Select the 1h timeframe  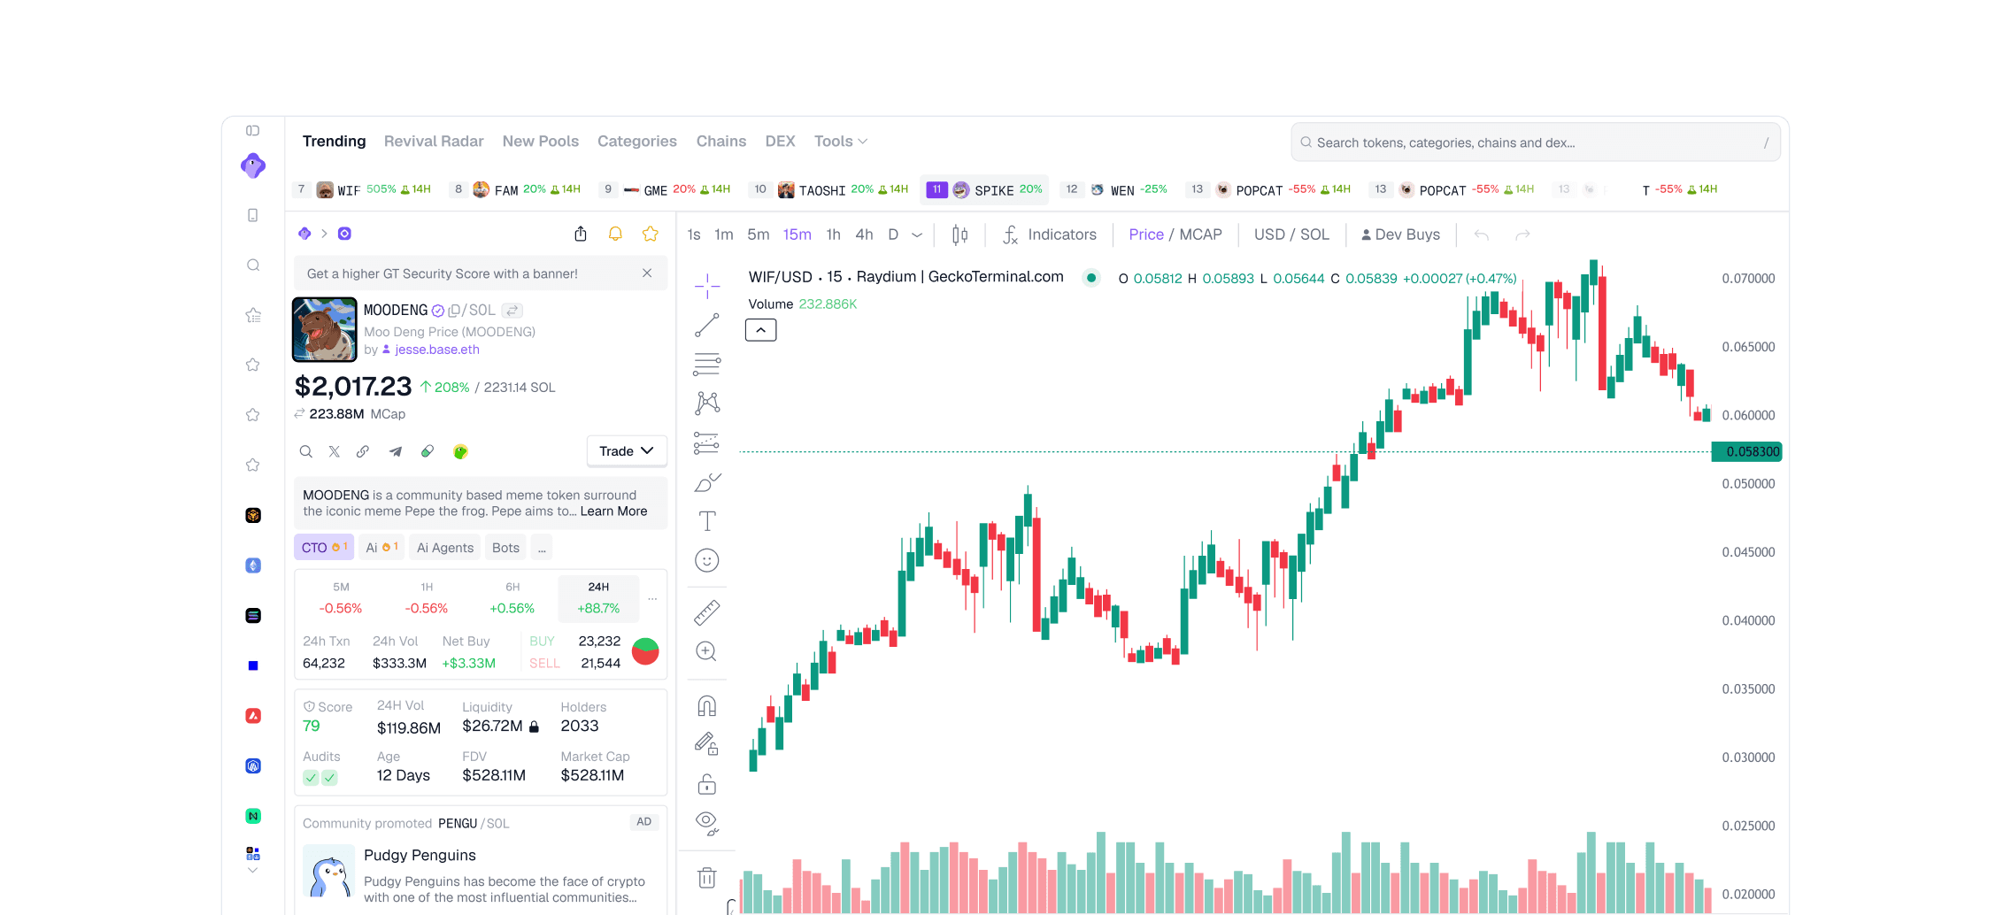833,235
